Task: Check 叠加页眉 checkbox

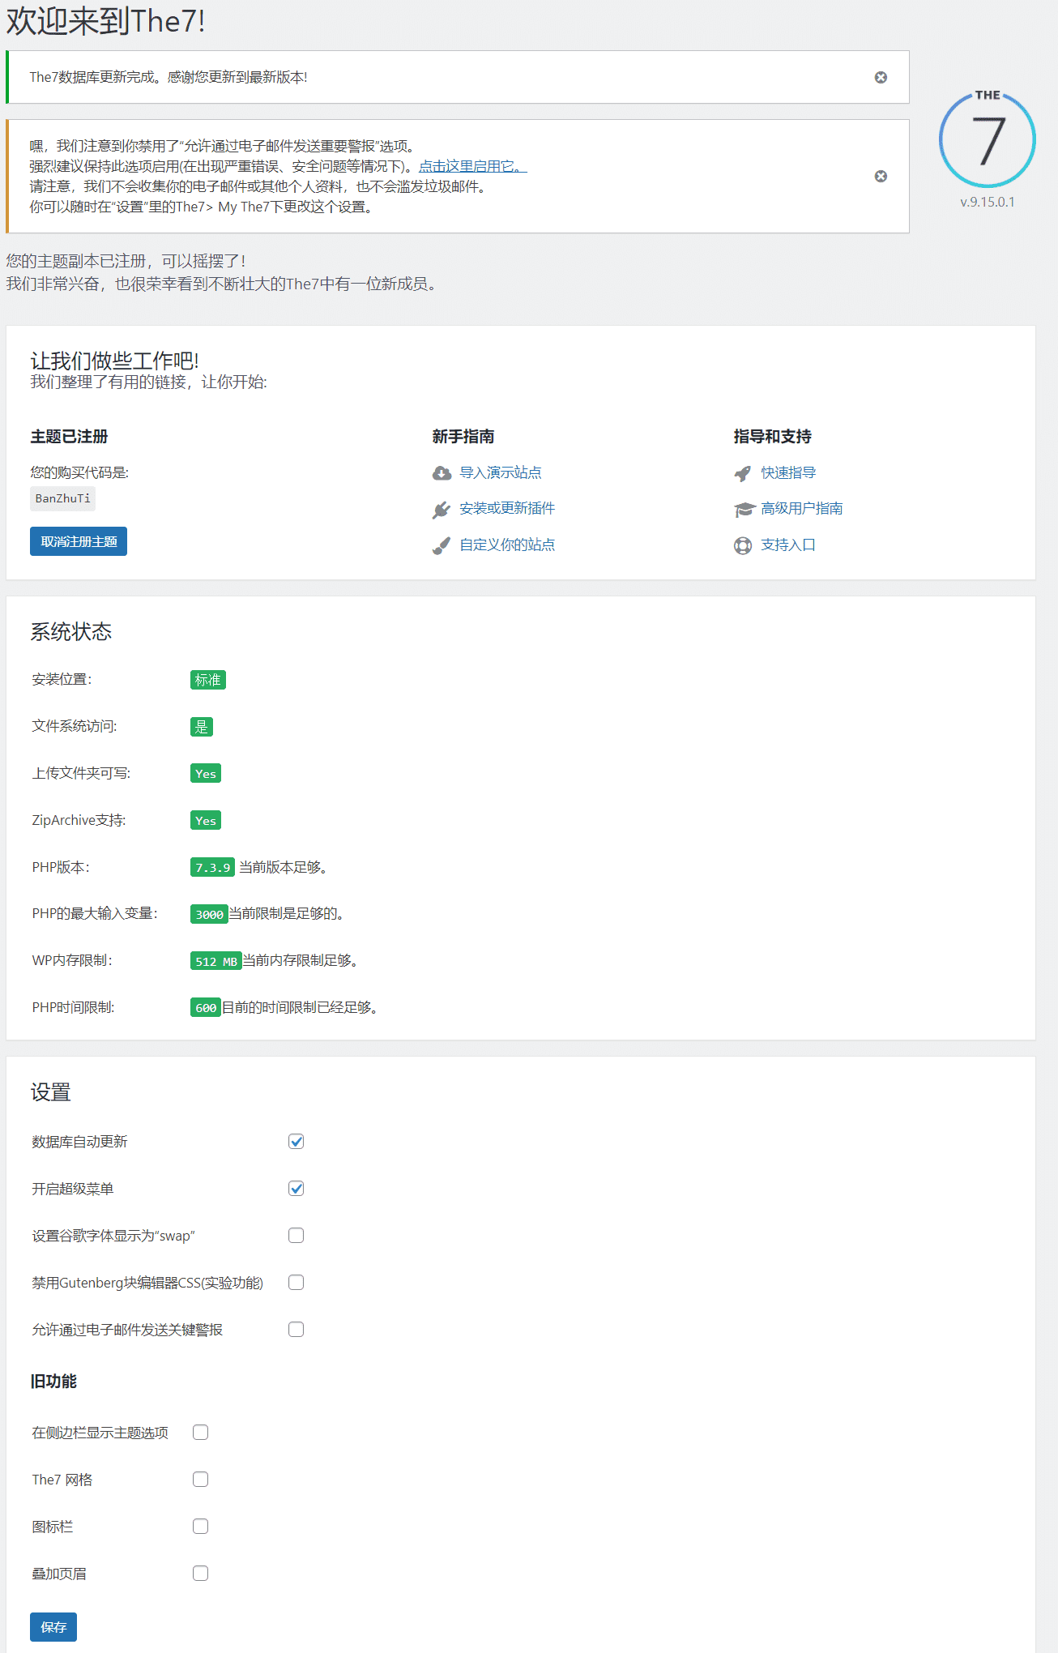Action: click(x=201, y=1574)
